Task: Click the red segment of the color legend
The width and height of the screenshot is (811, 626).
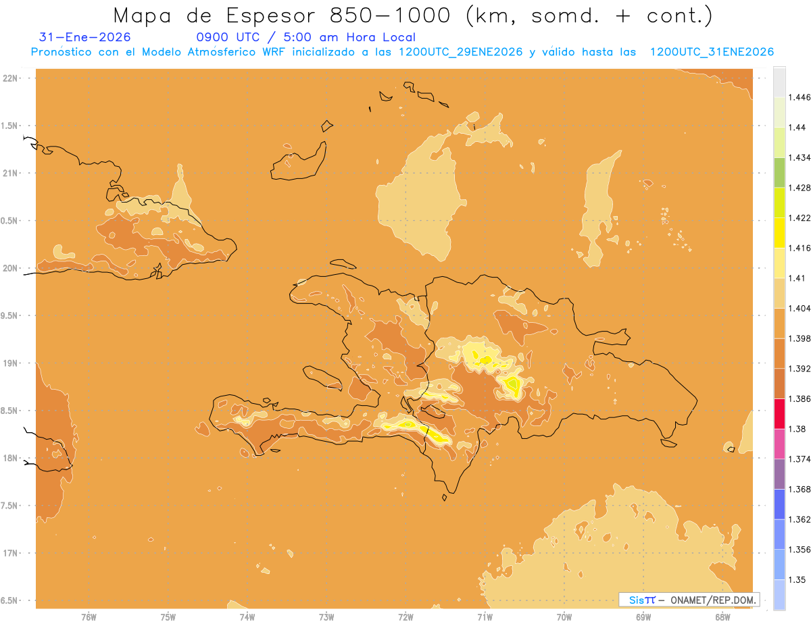Action: pyautogui.click(x=779, y=414)
